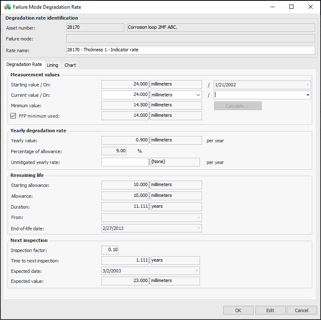
Task: Click the Cancel button
Action: click(x=301, y=310)
